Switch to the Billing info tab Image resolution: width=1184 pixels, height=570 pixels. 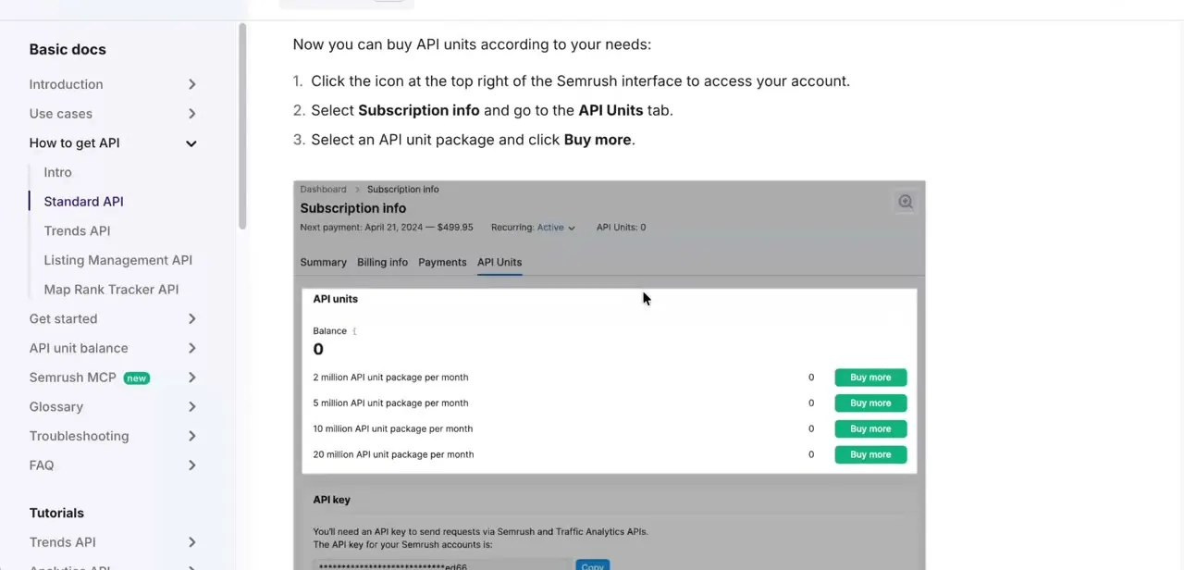pos(382,263)
